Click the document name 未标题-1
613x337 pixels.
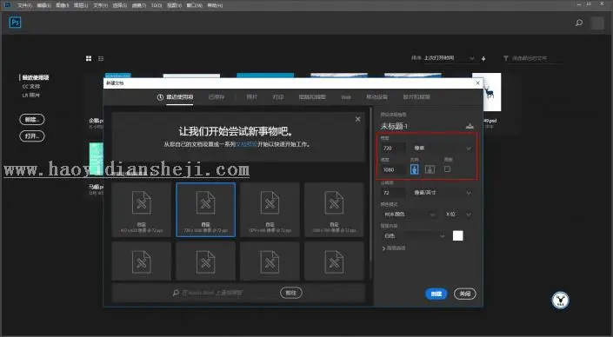pyautogui.click(x=394, y=126)
